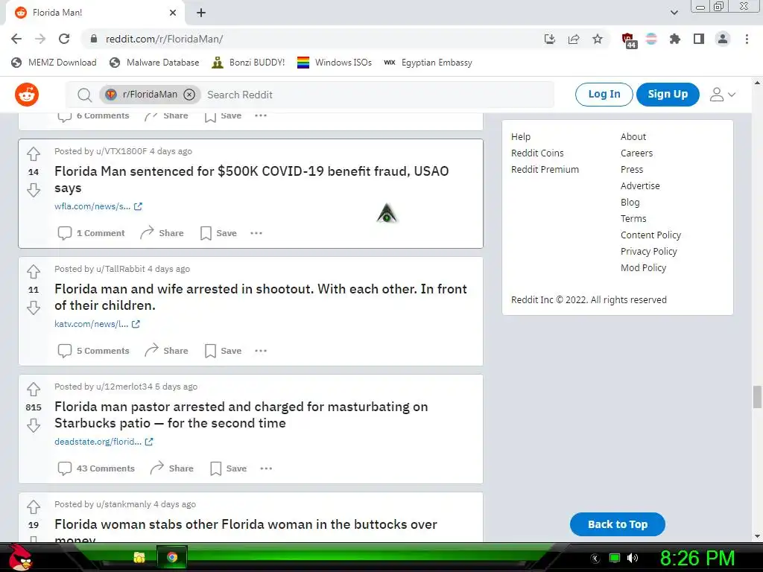
Task: Open the Extensions puzzle piece icon
Action: click(675, 39)
